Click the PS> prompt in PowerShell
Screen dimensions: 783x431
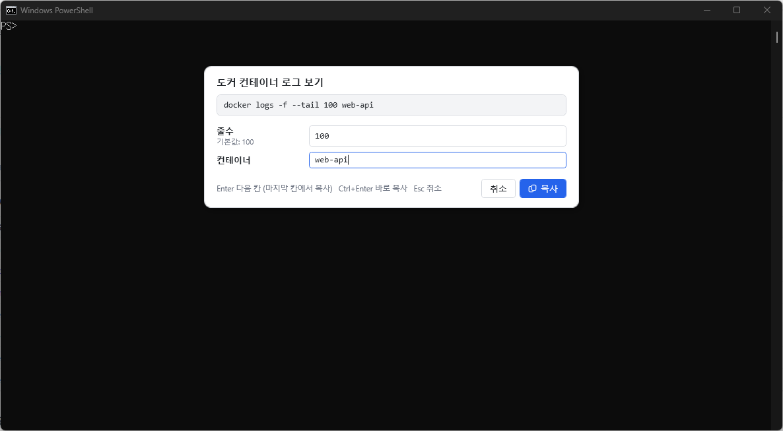(9, 26)
